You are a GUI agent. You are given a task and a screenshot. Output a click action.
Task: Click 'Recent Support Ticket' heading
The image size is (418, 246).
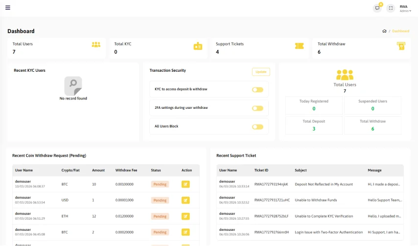(236, 156)
